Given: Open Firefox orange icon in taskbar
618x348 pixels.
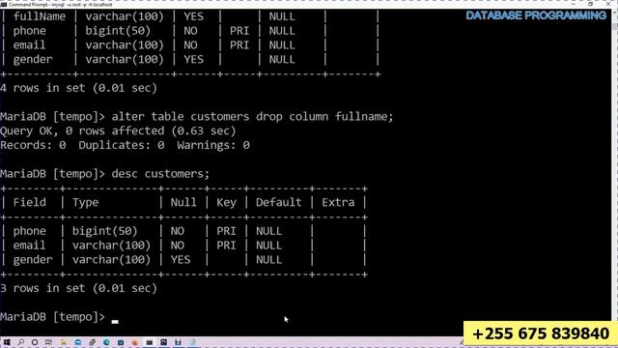Looking at the screenshot, I should point(135,342).
